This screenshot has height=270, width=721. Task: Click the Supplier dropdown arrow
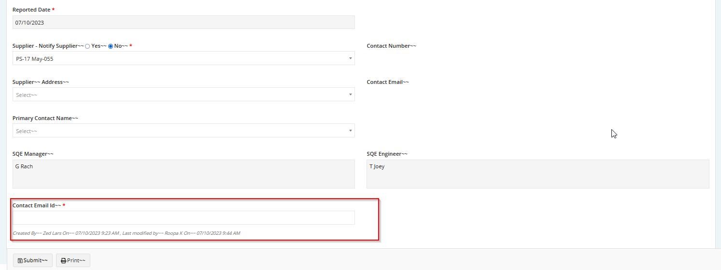pyautogui.click(x=350, y=58)
